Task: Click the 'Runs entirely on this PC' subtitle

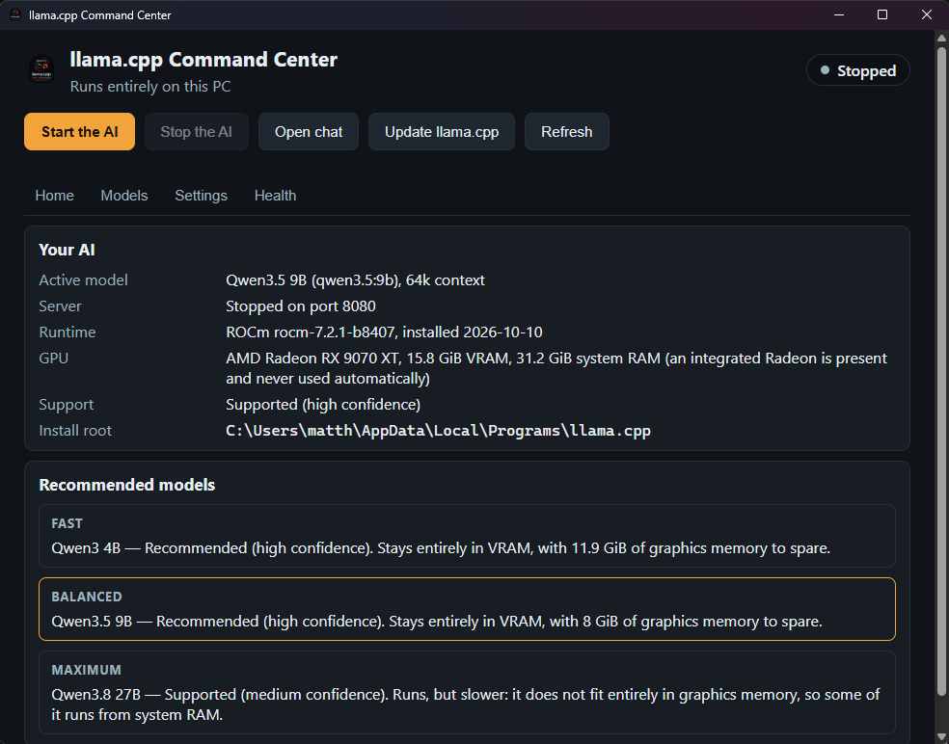Action: [x=150, y=87]
